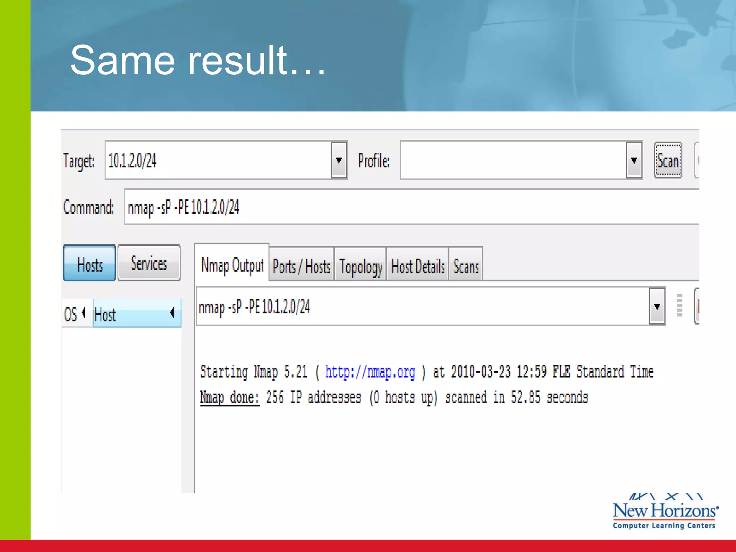The height and width of the screenshot is (552, 736).
Task: Open the scan output selector dropdown arrow
Action: (657, 307)
